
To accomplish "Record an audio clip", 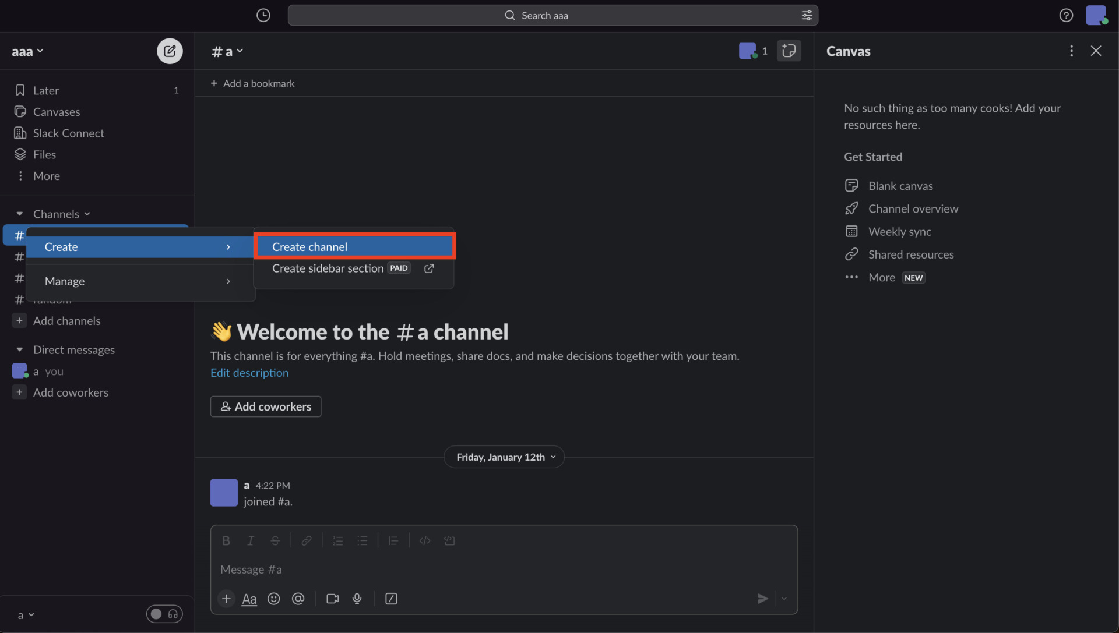I will 357,599.
